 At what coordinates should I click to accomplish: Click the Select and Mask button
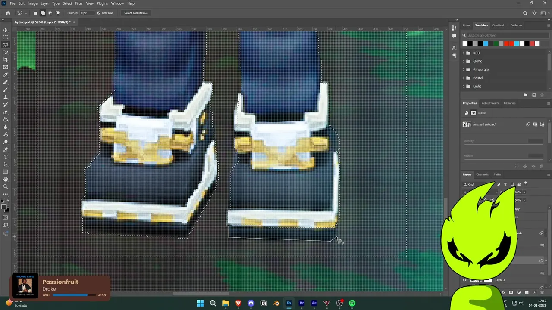(x=136, y=13)
